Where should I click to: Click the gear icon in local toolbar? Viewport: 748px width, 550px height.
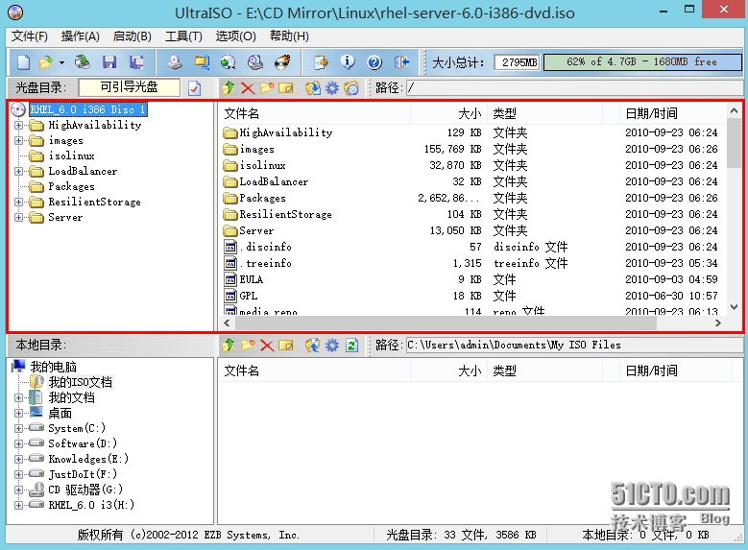pyautogui.click(x=332, y=345)
